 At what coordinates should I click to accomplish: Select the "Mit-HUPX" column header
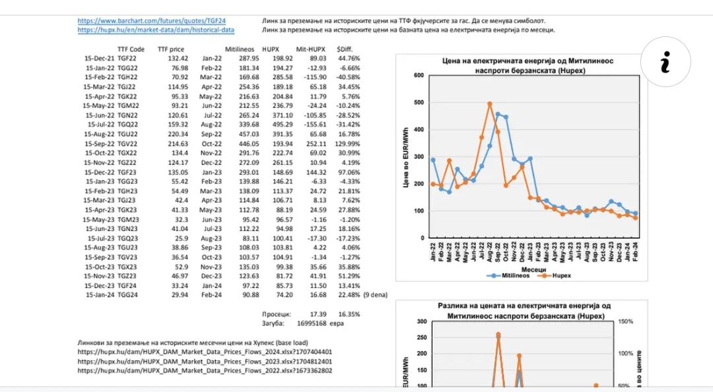[310, 49]
